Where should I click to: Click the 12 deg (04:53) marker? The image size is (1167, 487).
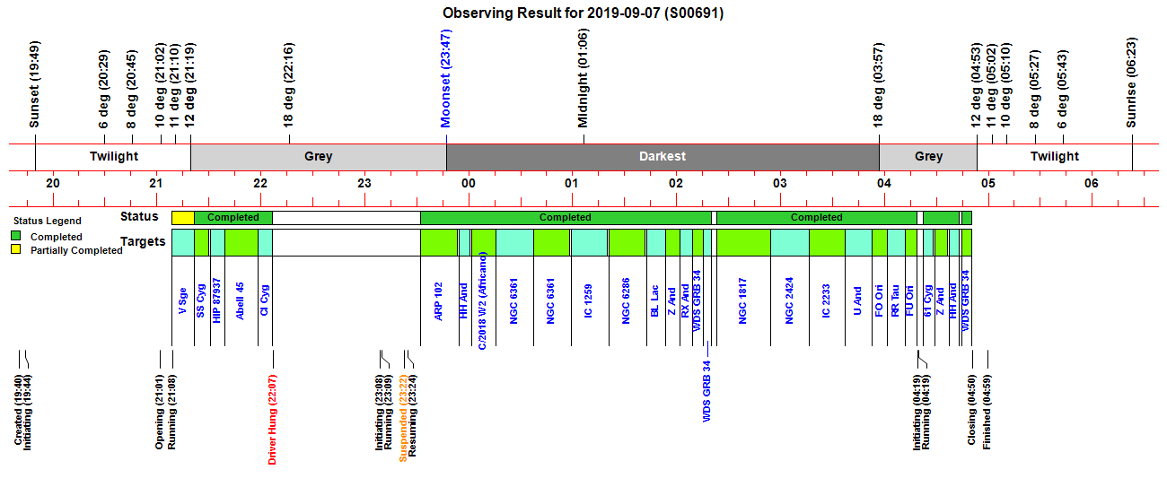pyautogui.click(x=976, y=85)
